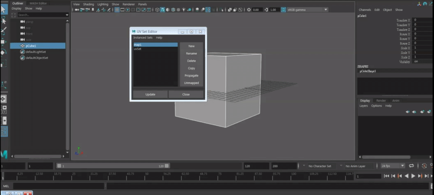Toggle isolate select icon in viewport toolbar
The width and height of the screenshot is (434, 195).
[222, 10]
